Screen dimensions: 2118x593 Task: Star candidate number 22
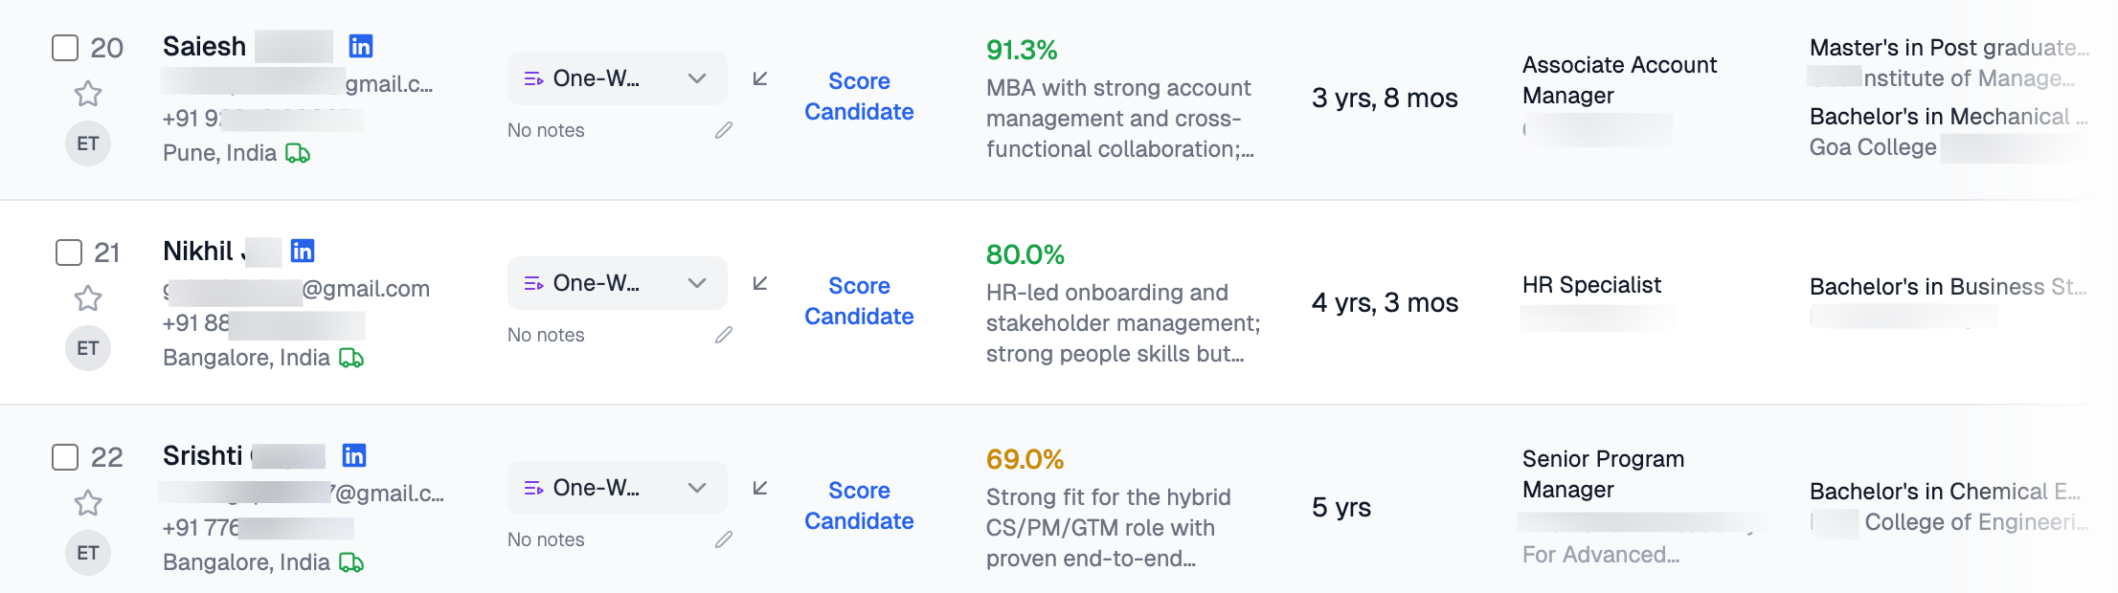[x=88, y=503]
